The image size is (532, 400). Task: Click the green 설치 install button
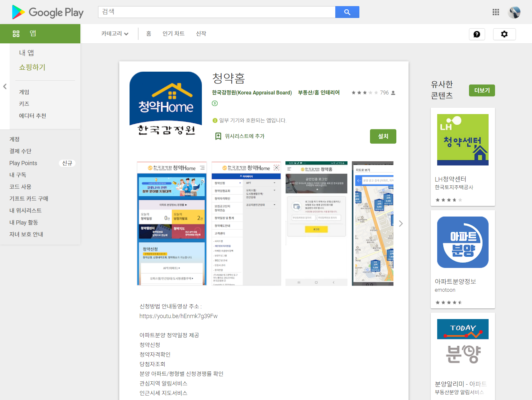pyautogui.click(x=383, y=136)
